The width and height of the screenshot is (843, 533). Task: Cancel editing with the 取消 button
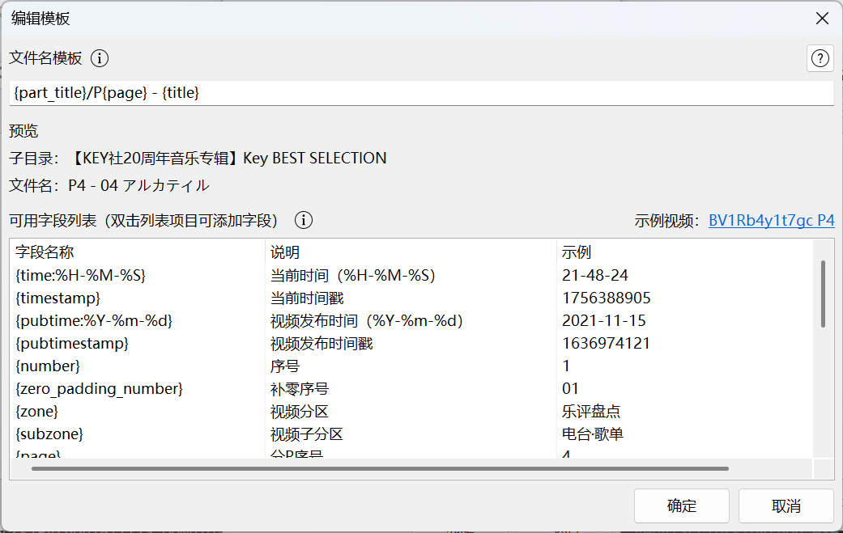click(786, 506)
